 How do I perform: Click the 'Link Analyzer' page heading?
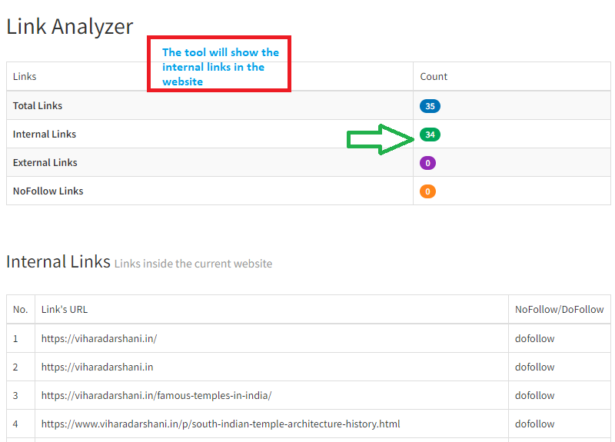pos(70,27)
